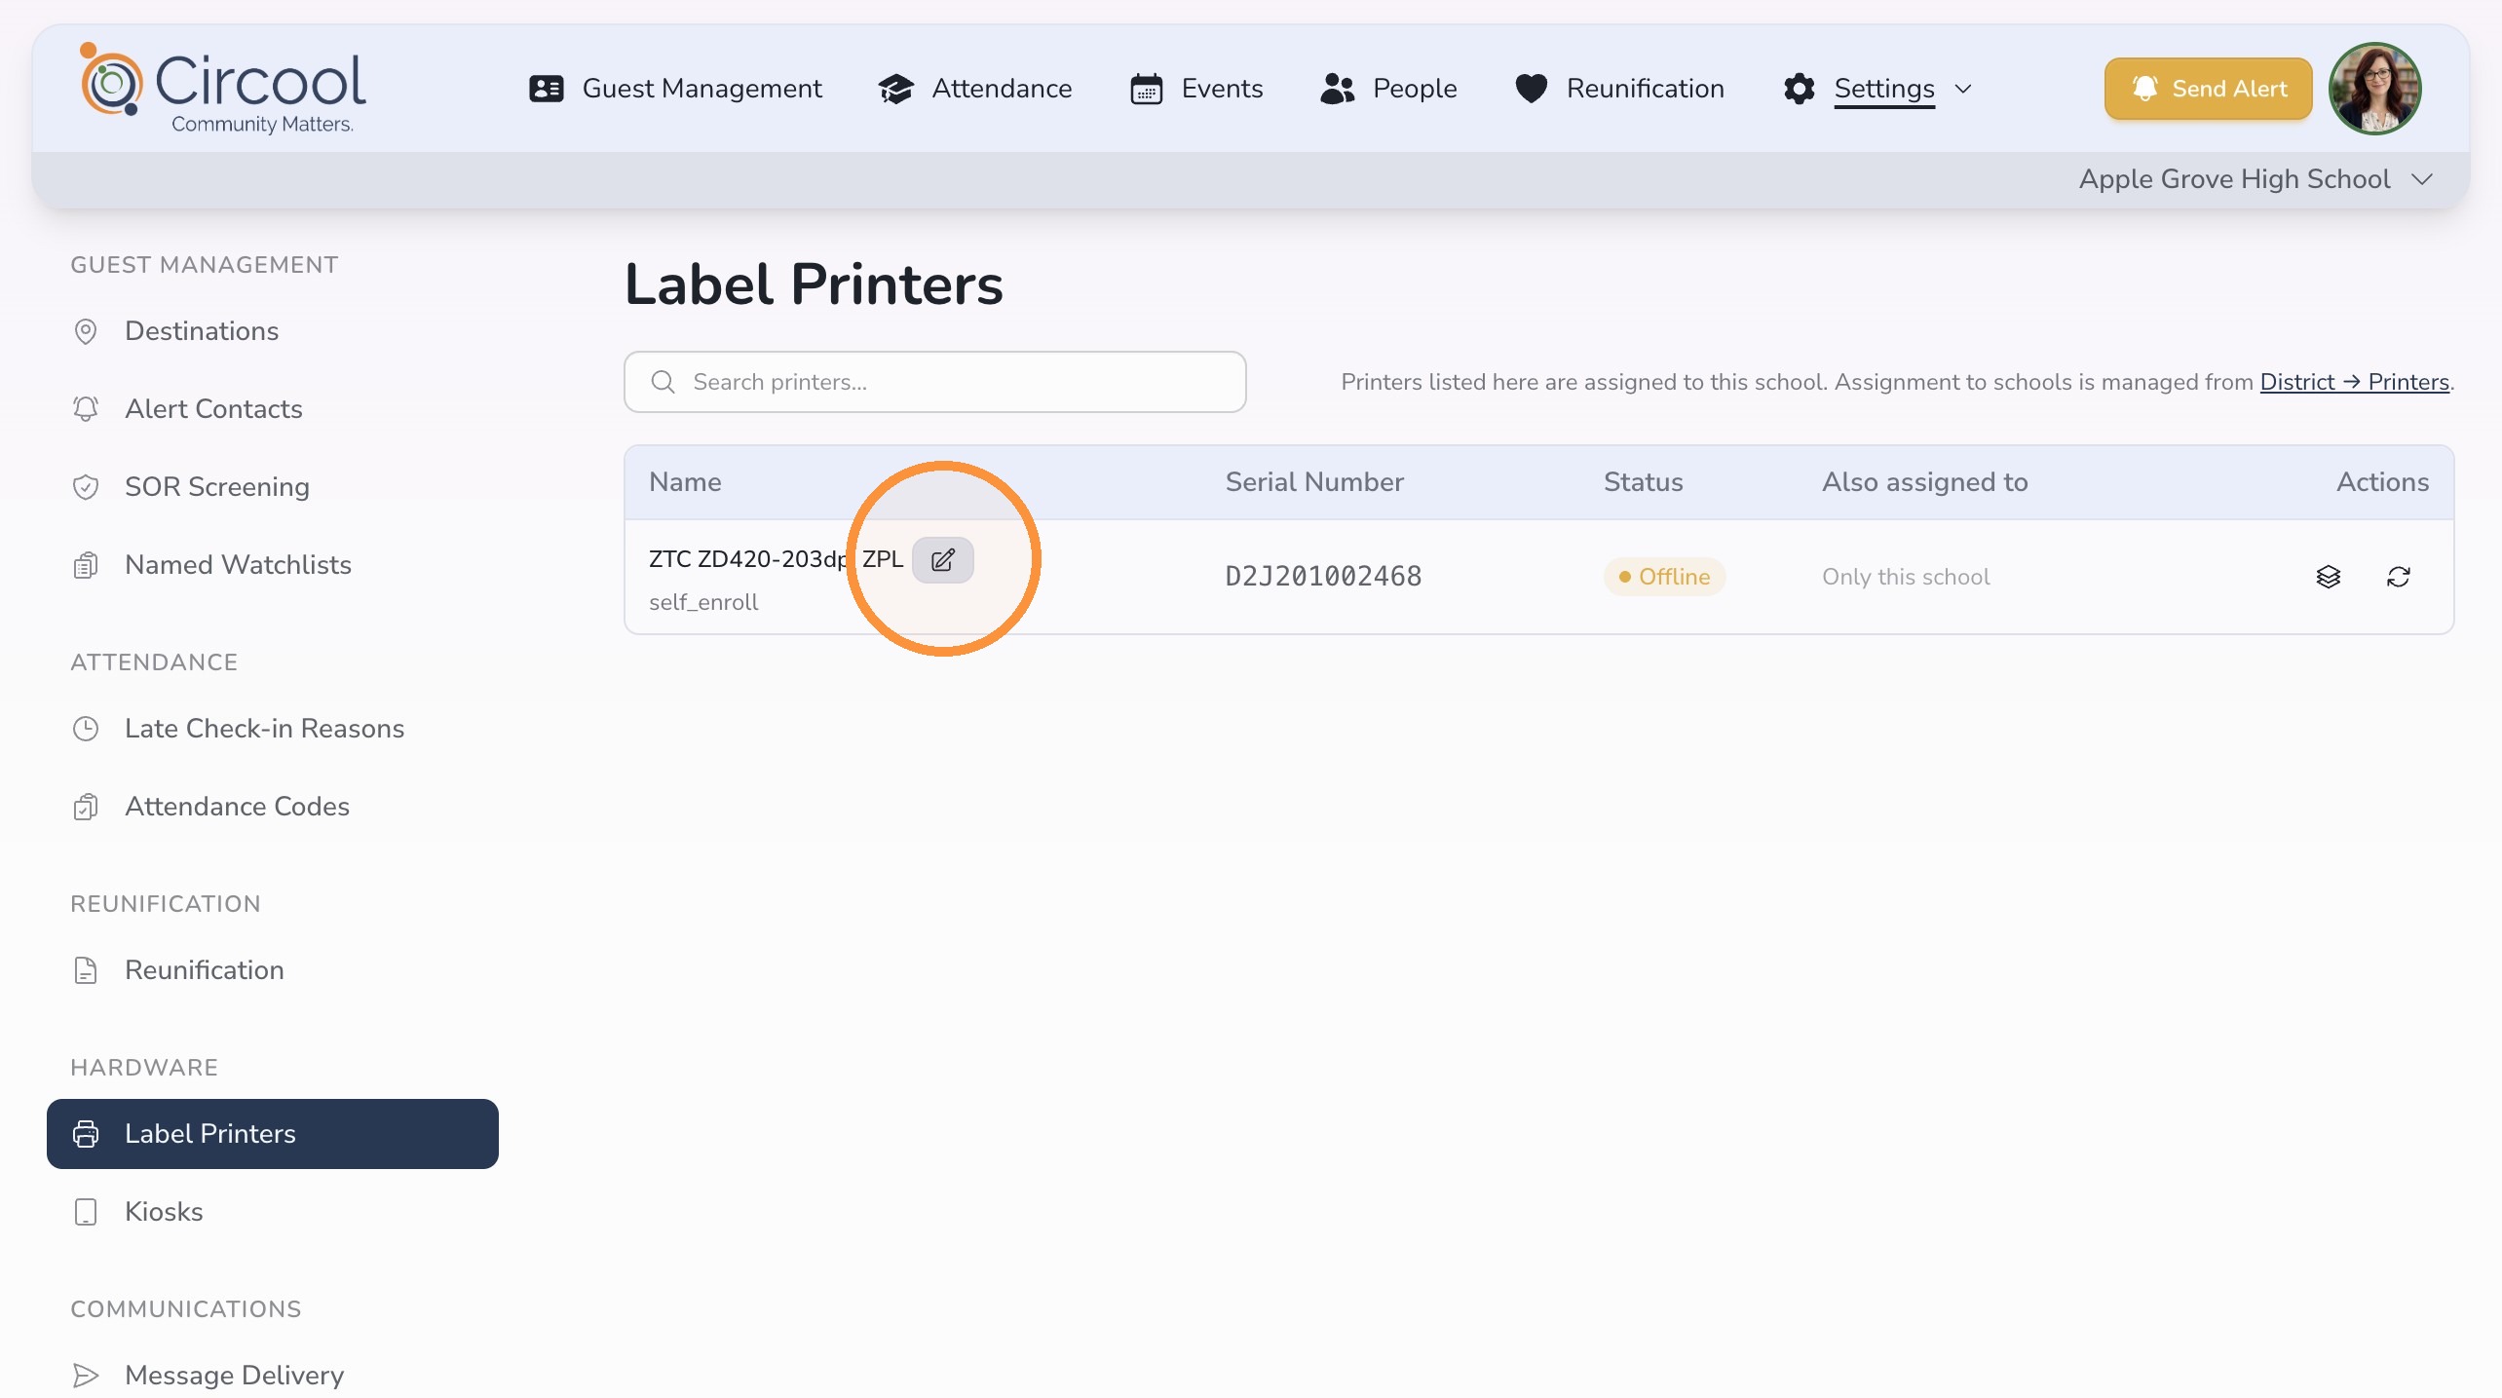Expand the school selector chevron
The image size is (2502, 1398).
click(x=2422, y=179)
